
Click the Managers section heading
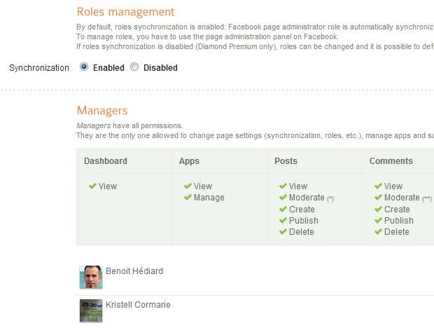(x=102, y=110)
